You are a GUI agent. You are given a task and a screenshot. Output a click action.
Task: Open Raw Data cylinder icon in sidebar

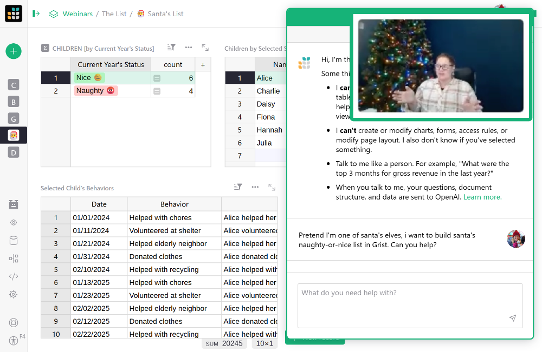(x=14, y=241)
